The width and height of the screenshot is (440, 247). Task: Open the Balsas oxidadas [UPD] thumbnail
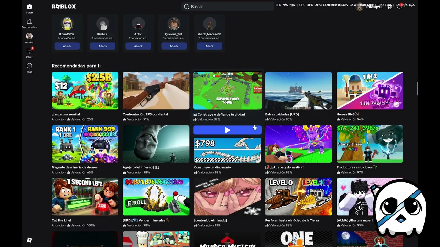pyautogui.click(x=299, y=91)
